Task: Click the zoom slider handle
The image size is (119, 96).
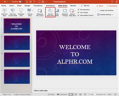Action: click(x=95, y=94)
